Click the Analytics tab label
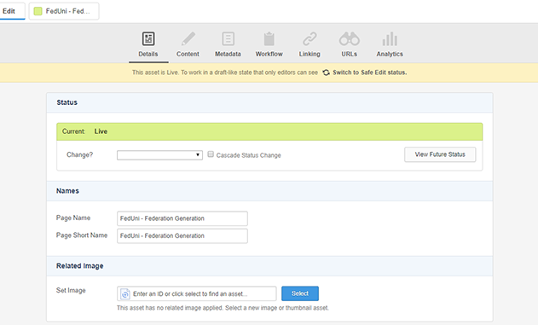 point(390,54)
